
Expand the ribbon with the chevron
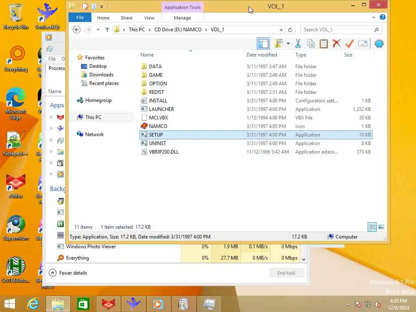click(x=374, y=17)
